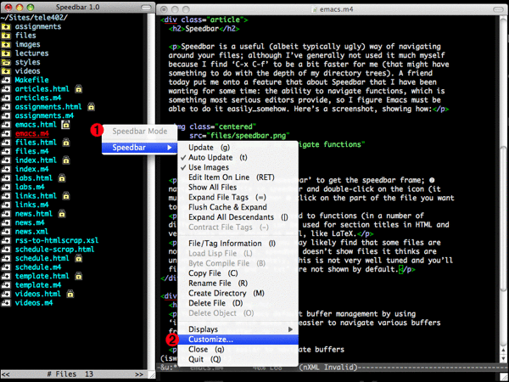Click the lock icon next to articles.html
Image resolution: width=509 pixels, height=382 pixels.
click(79, 88)
